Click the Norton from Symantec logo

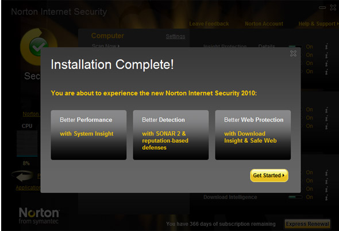pyautogui.click(x=39, y=215)
